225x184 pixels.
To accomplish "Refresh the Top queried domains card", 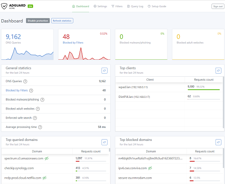I will point(104,142).
